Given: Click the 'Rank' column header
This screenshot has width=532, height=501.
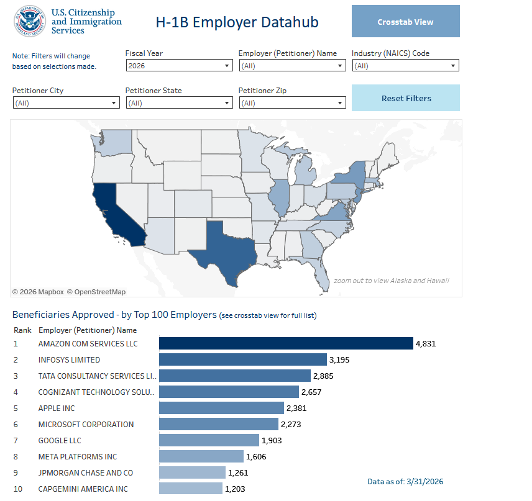Looking at the screenshot, I should click(x=22, y=330).
